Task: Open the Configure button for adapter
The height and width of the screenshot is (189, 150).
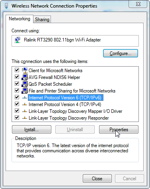Action: (x=121, y=53)
